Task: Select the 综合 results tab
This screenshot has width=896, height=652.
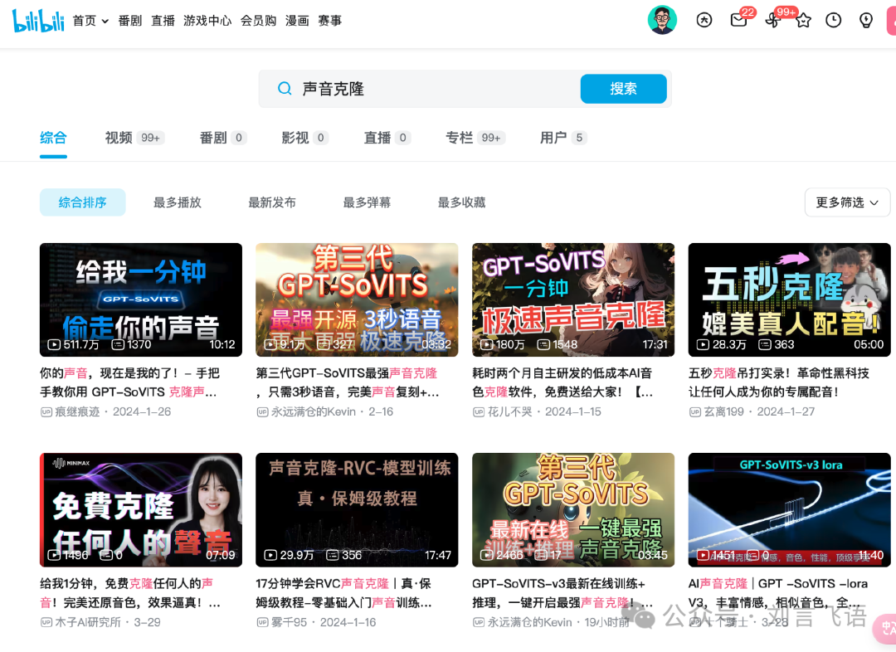Action: point(53,138)
